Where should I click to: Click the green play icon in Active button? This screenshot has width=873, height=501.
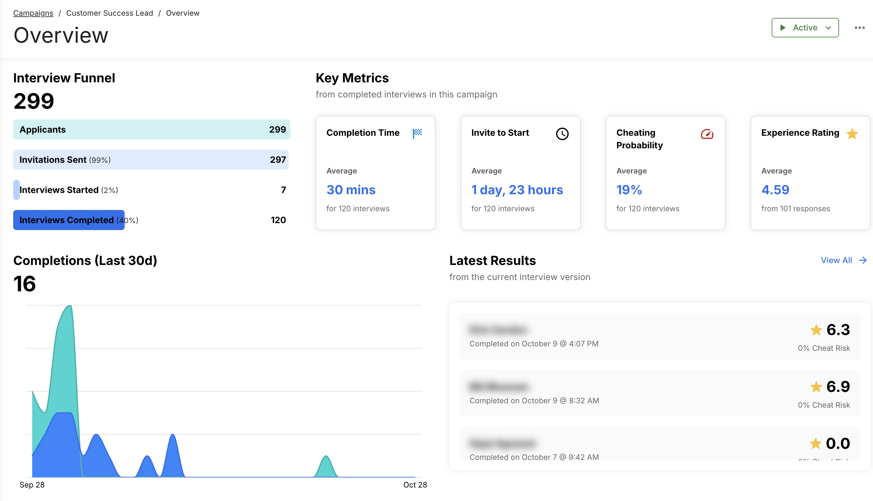click(x=783, y=28)
